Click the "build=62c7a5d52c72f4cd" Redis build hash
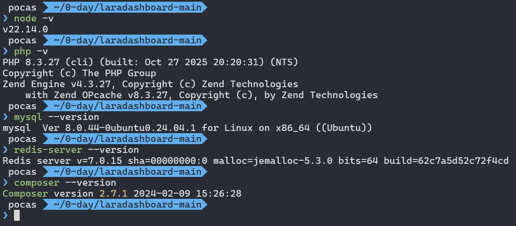The width and height of the screenshot is (516, 226). (x=446, y=161)
